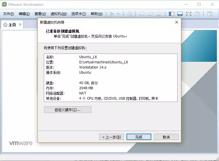Minimize the VMware Workstation window
The height and width of the screenshot is (161, 219).
tap(186, 5)
